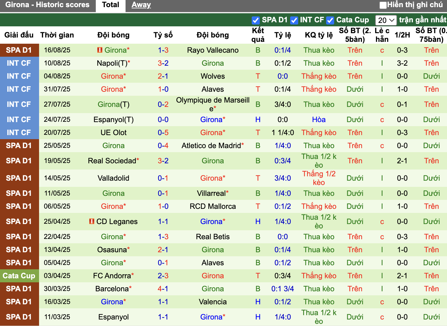The height and width of the screenshot is (326, 447).
Task: Click half-time score 3-2 on Napoli row
Action: pos(402,63)
